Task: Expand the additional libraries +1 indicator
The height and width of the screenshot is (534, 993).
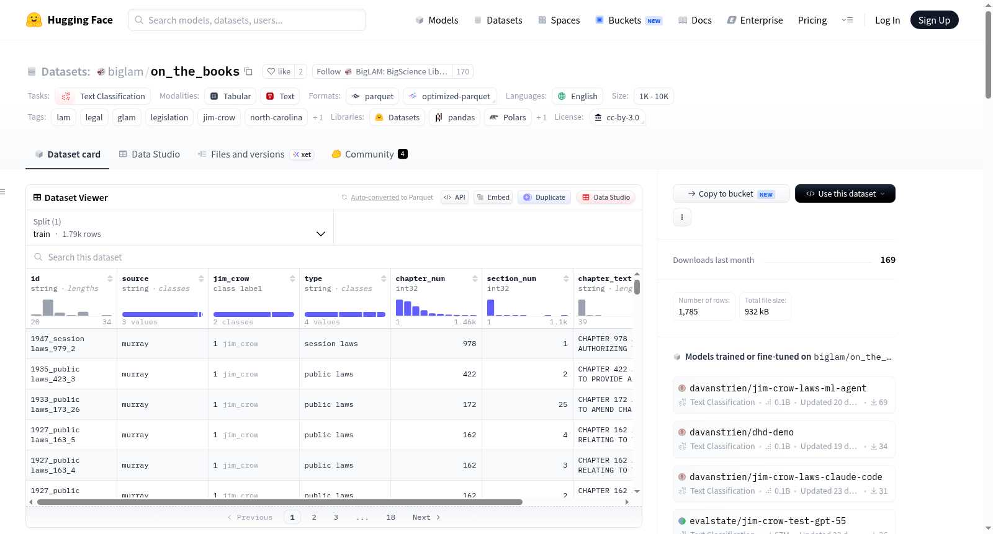Action: pyautogui.click(x=541, y=117)
